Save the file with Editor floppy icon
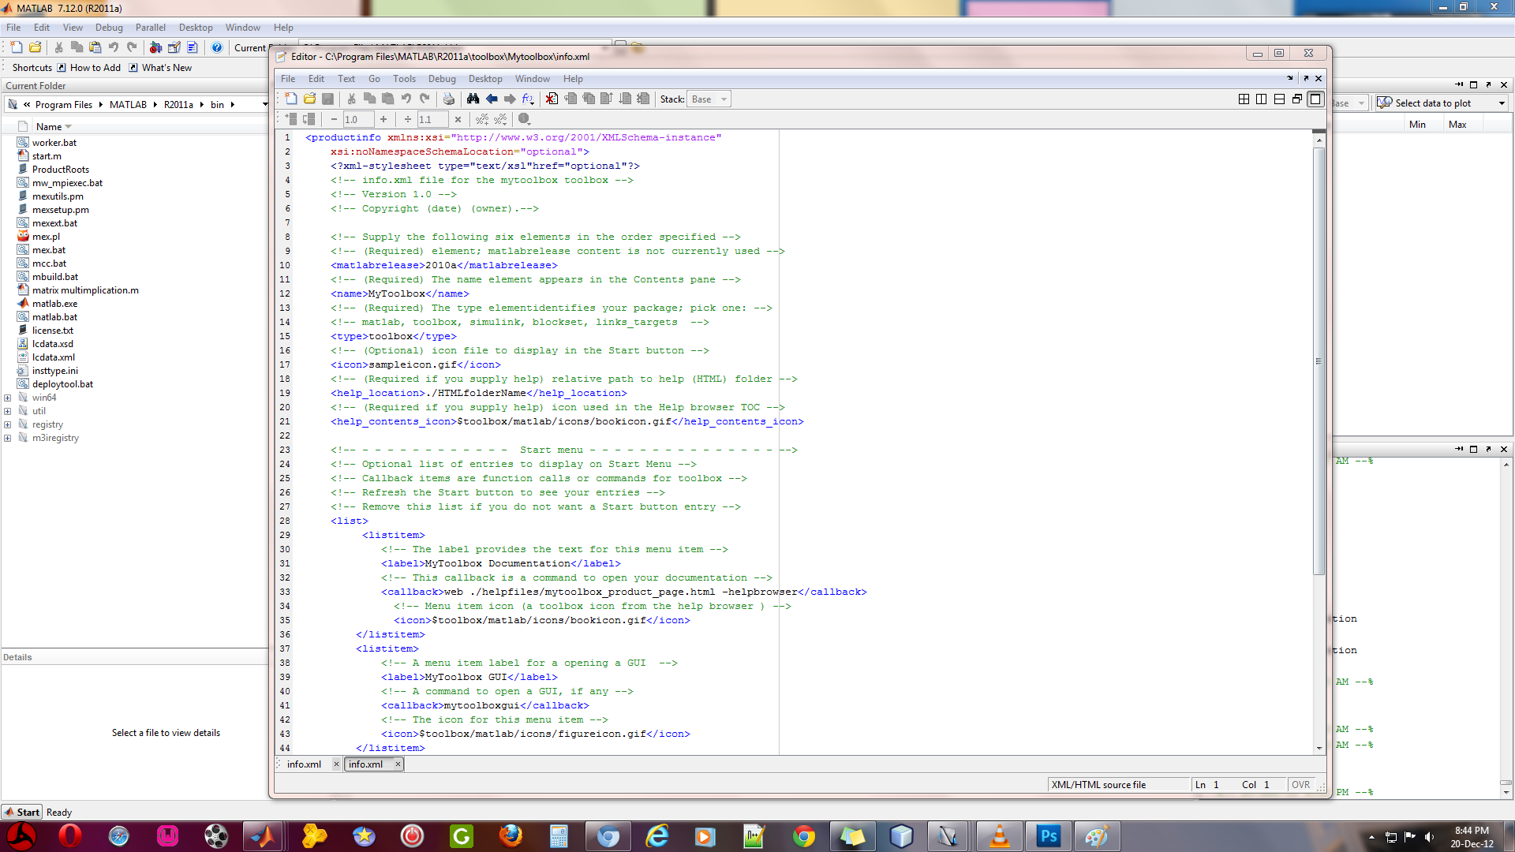Viewport: 1515px width, 852px height. tap(327, 99)
